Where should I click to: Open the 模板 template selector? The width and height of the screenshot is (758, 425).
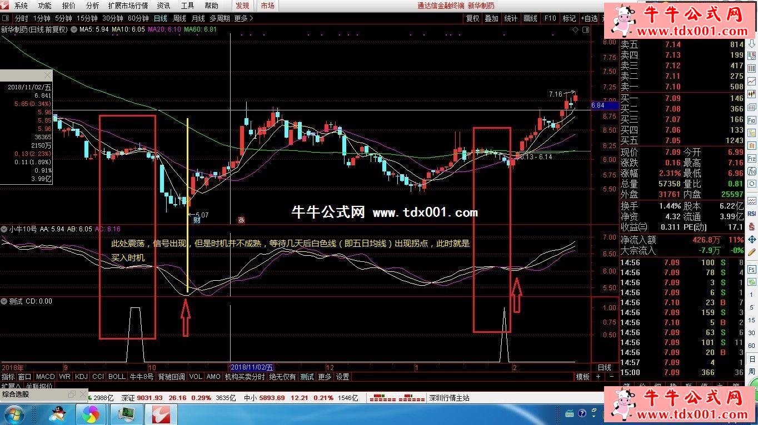pos(582,377)
